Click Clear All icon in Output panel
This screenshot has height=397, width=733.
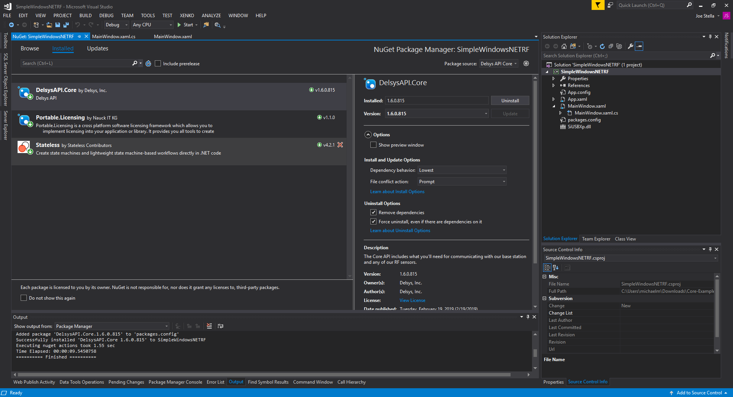209,326
